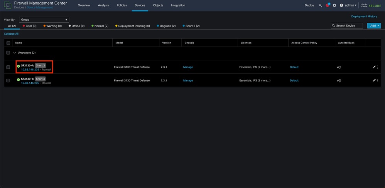The width and height of the screenshot is (385, 188).
Task: Check the SF3130-A device checkbox
Action: click(8, 67)
